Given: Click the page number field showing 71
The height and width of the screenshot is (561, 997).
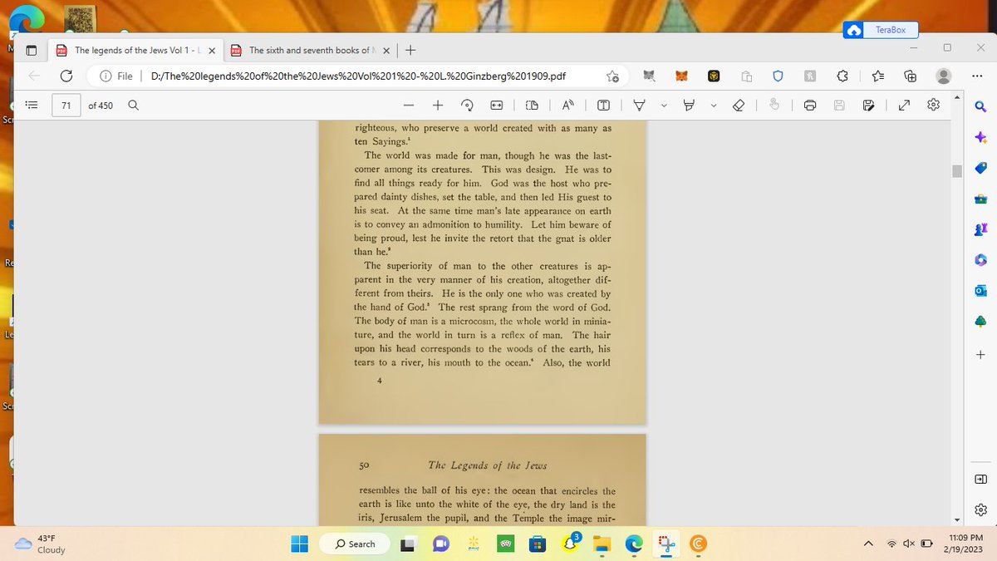Looking at the screenshot, I should 66,106.
